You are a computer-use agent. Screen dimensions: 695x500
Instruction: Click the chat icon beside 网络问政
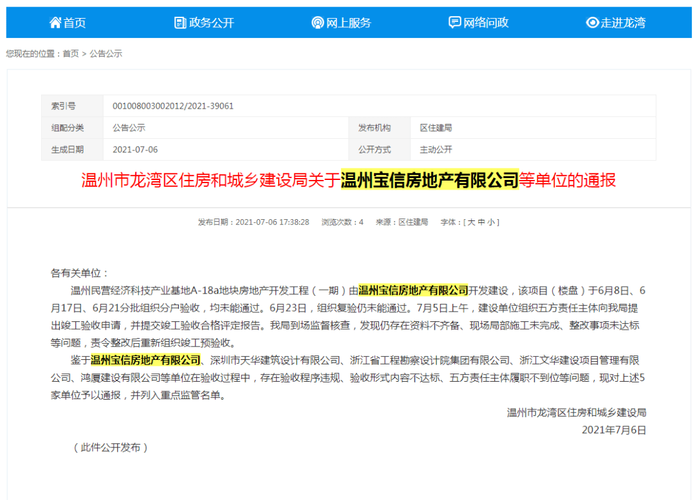pos(454,22)
